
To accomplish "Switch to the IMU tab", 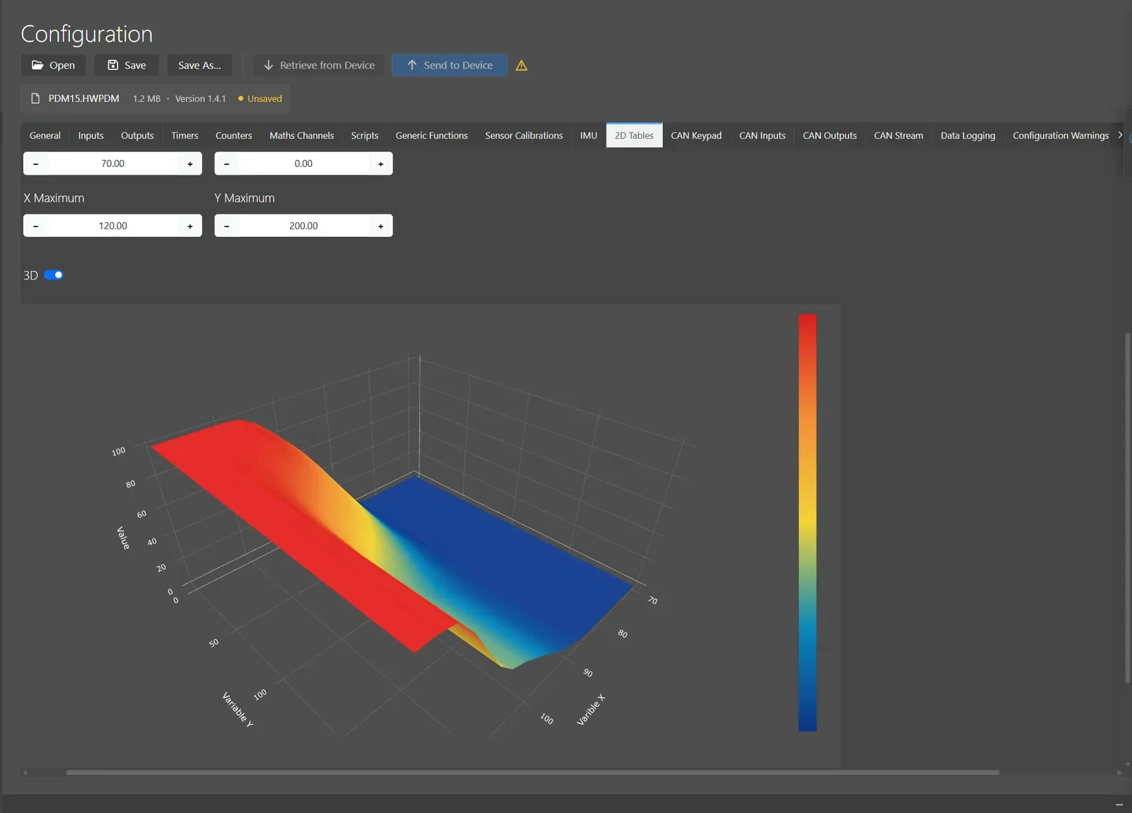I will coord(589,135).
